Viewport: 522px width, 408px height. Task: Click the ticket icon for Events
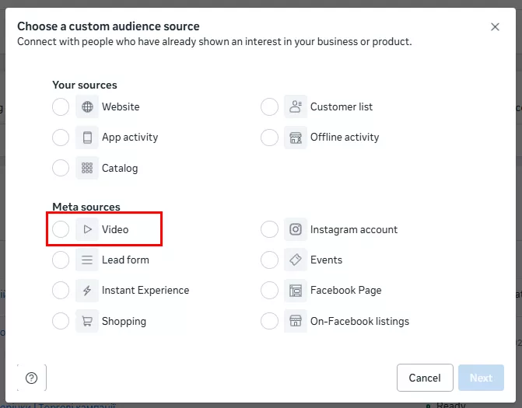click(296, 260)
